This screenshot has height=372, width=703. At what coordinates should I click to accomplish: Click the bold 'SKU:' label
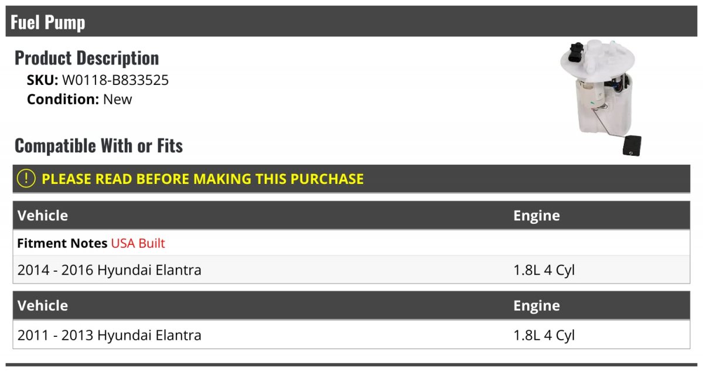click(43, 80)
